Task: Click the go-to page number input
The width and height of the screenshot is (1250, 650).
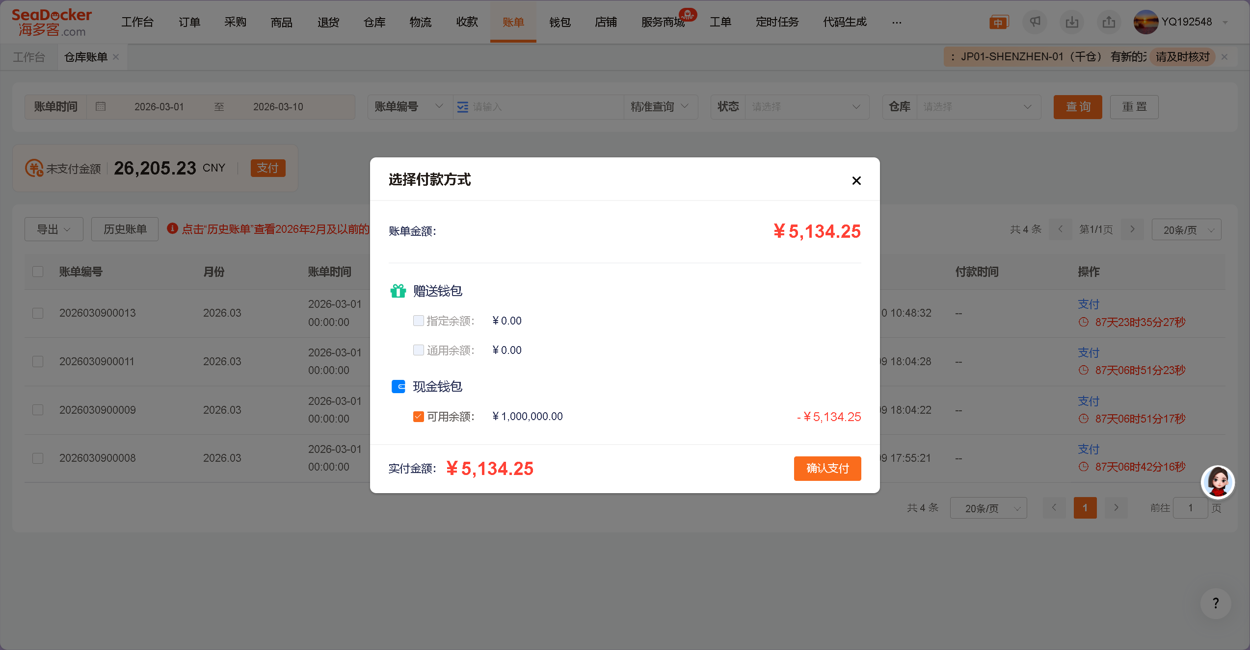Action: coord(1190,508)
